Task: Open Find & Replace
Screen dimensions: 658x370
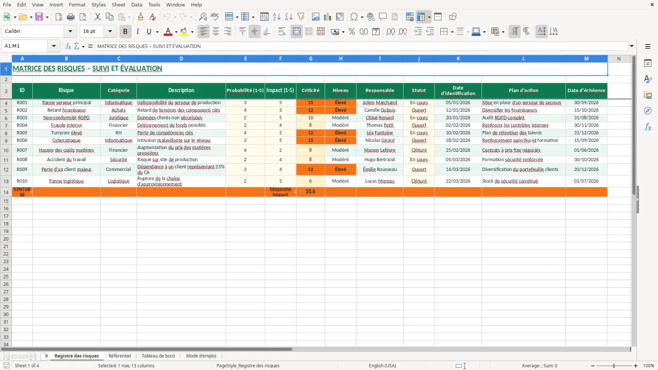Action: coord(203,17)
